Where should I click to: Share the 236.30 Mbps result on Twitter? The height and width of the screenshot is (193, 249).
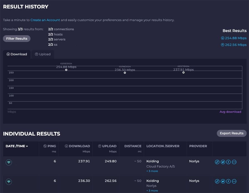click(x=223, y=181)
